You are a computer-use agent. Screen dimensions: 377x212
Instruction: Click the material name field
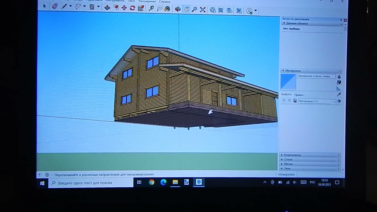[316, 76]
